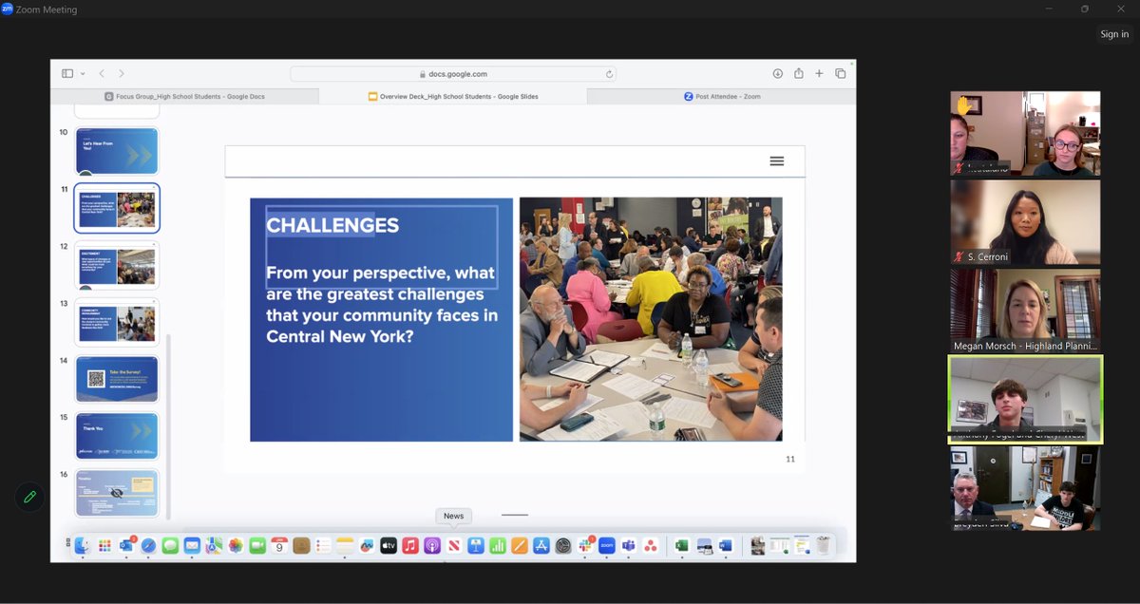Open Photos from the Dock
1140x604 pixels.
click(236, 545)
